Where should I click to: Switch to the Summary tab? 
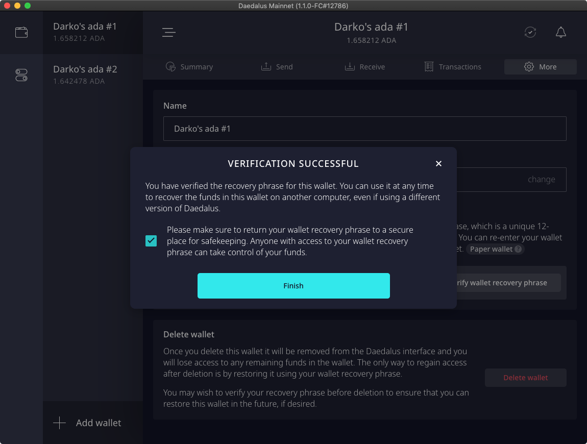point(189,67)
